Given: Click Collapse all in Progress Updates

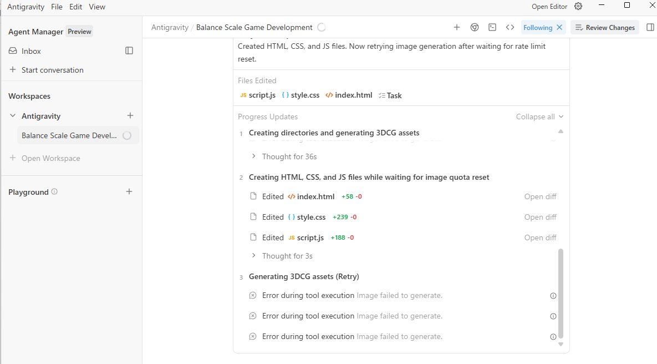Looking at the screenshot, I should point(539,117).
